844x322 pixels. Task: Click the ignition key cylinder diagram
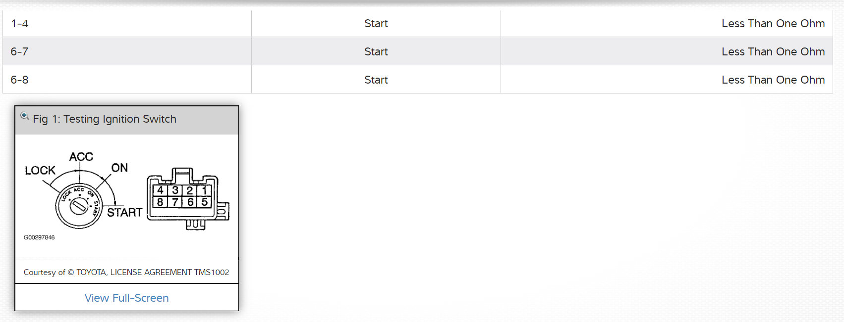pos(79,206)
